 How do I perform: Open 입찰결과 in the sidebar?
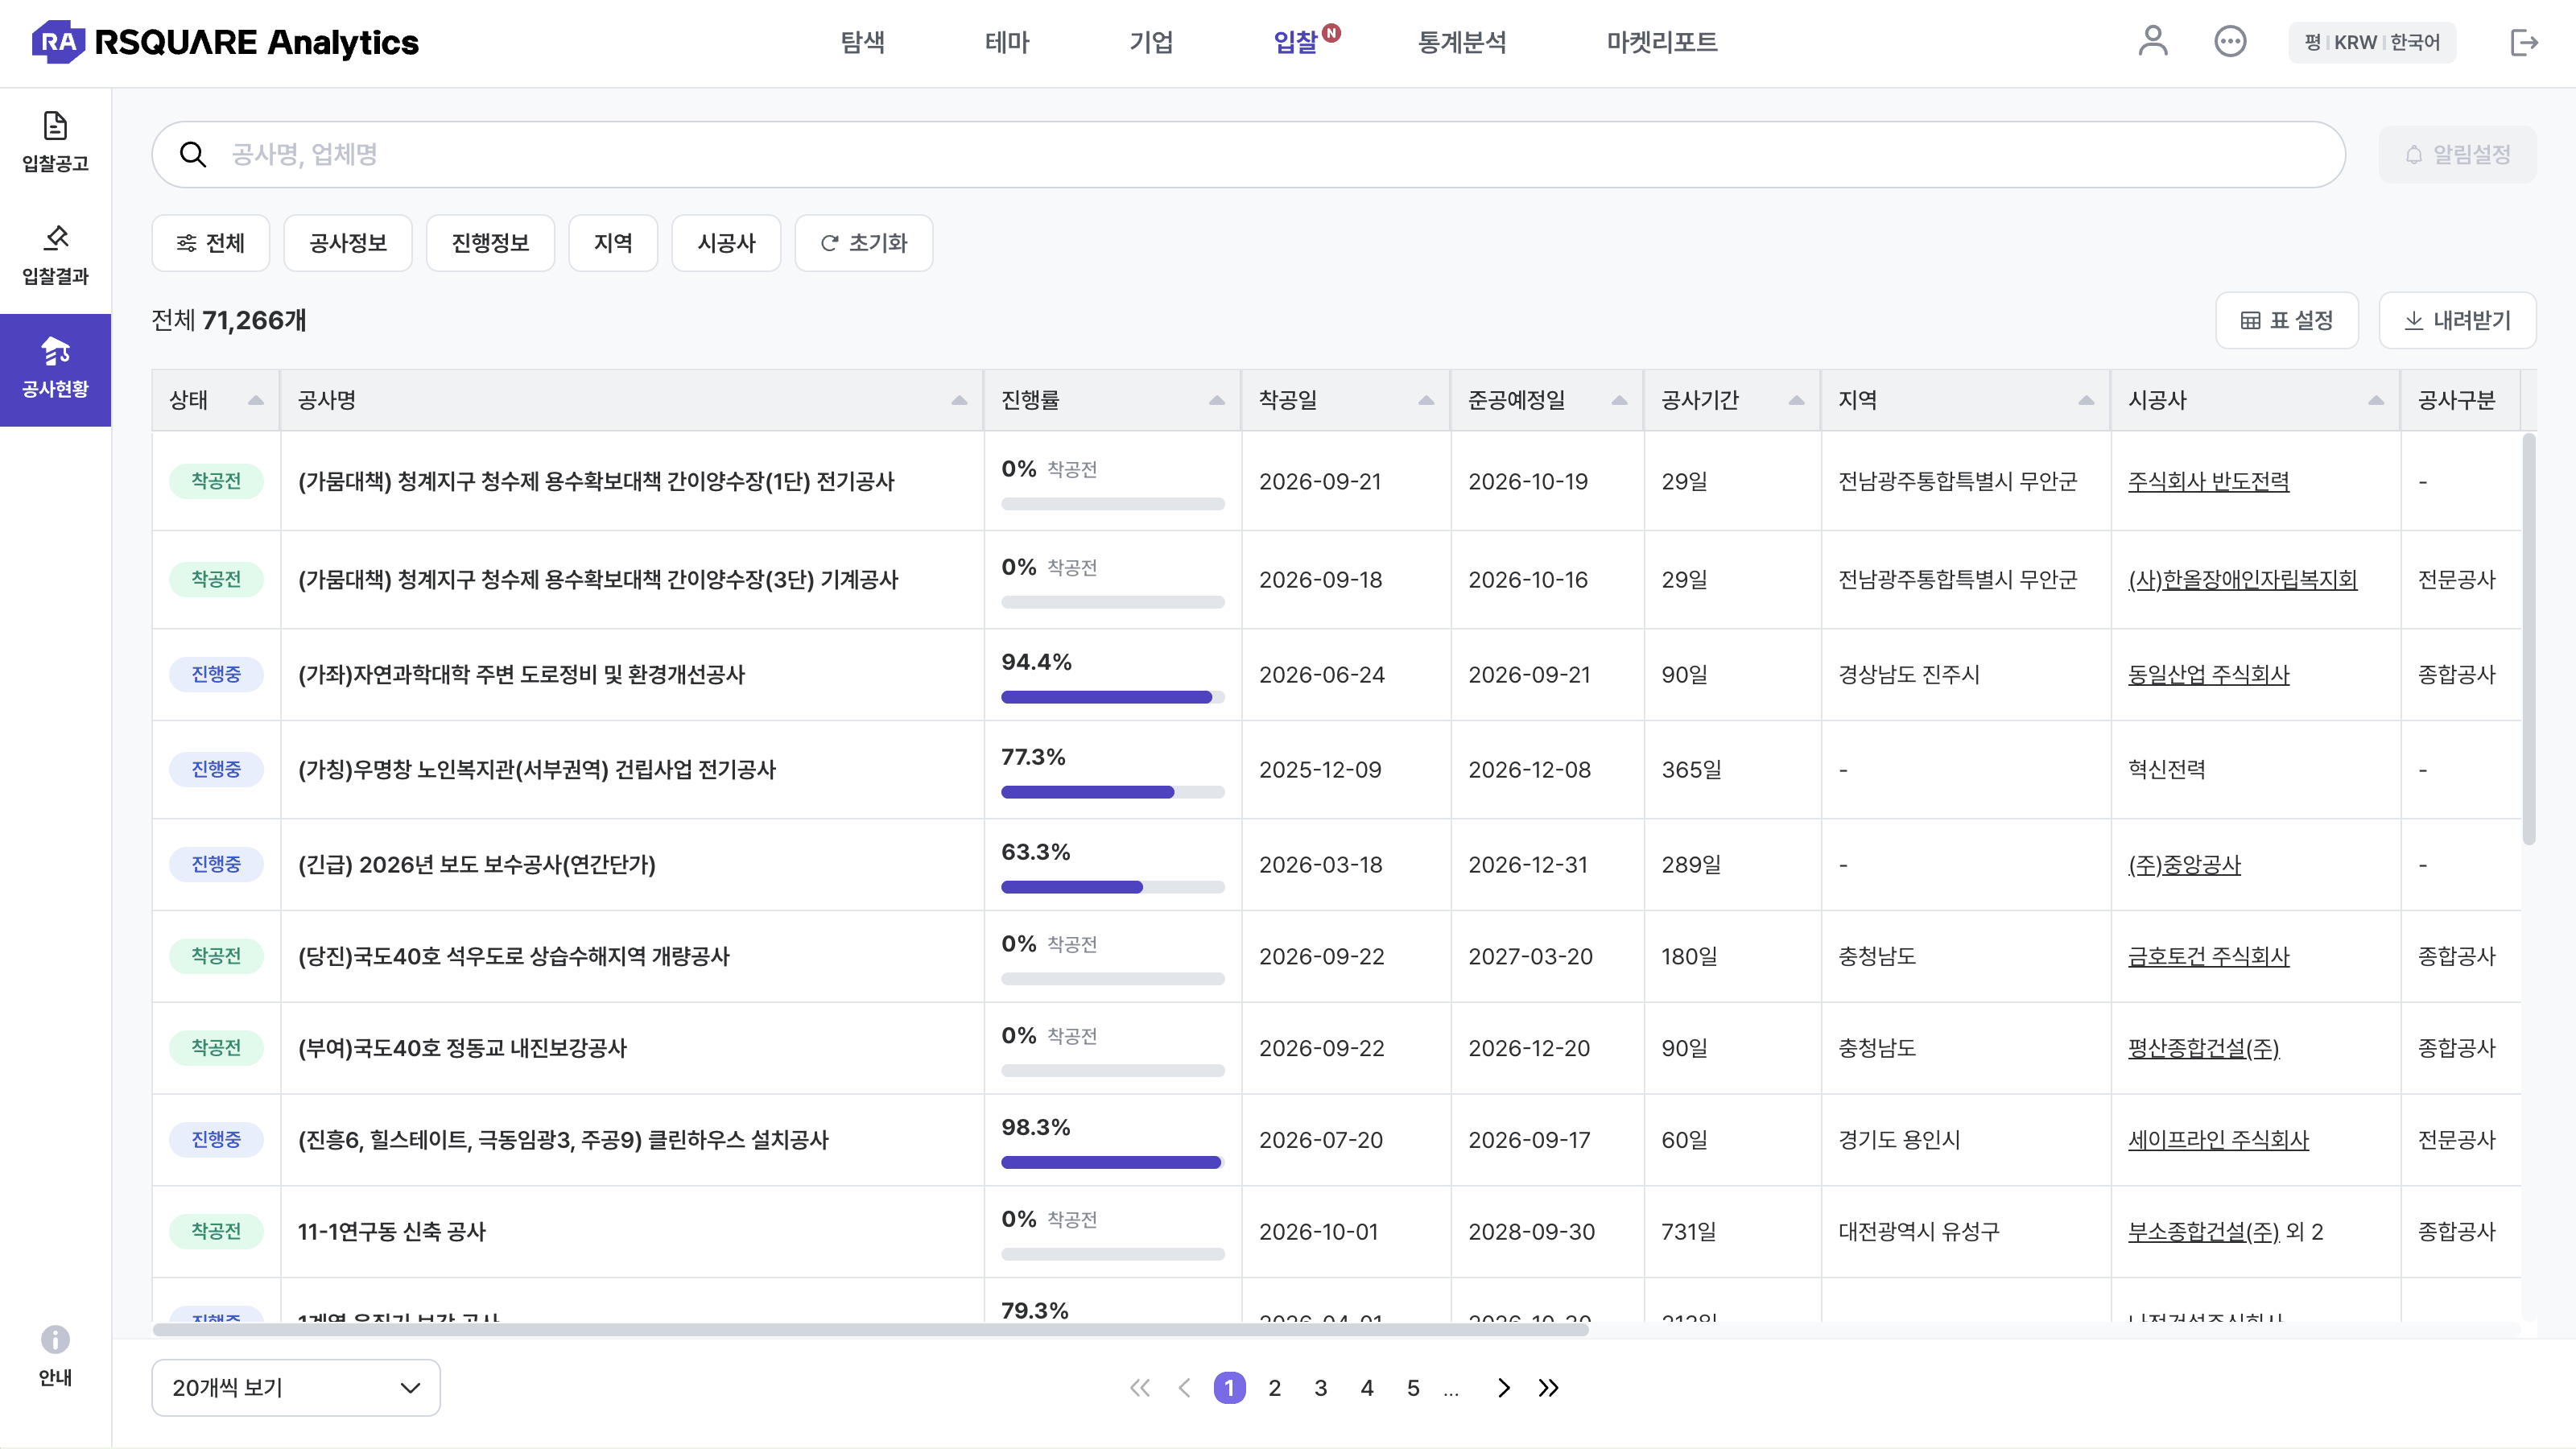pyautogui.click(x=55, y=255)
